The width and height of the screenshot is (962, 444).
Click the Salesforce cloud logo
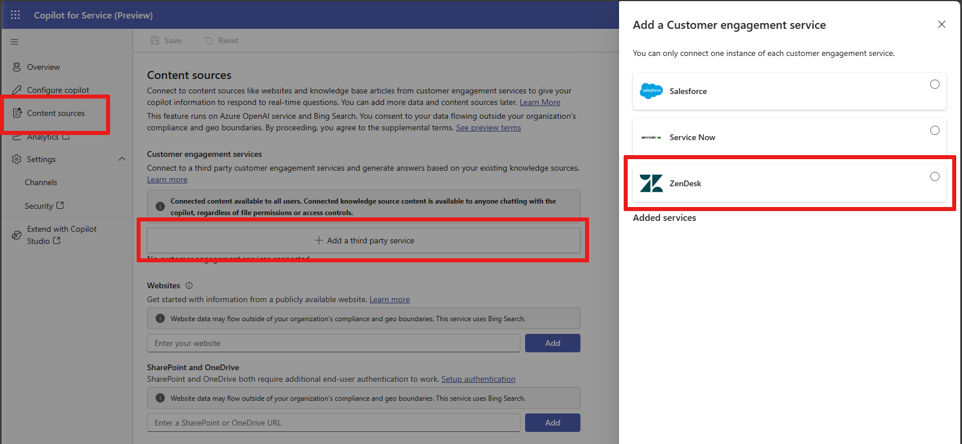pyautogui.click(x=651, y=91)
